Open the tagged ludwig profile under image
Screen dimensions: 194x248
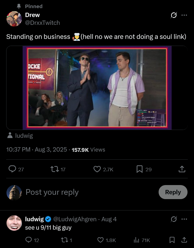pos(24,136)
